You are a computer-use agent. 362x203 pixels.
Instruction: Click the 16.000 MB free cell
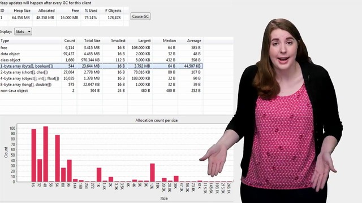69,17
